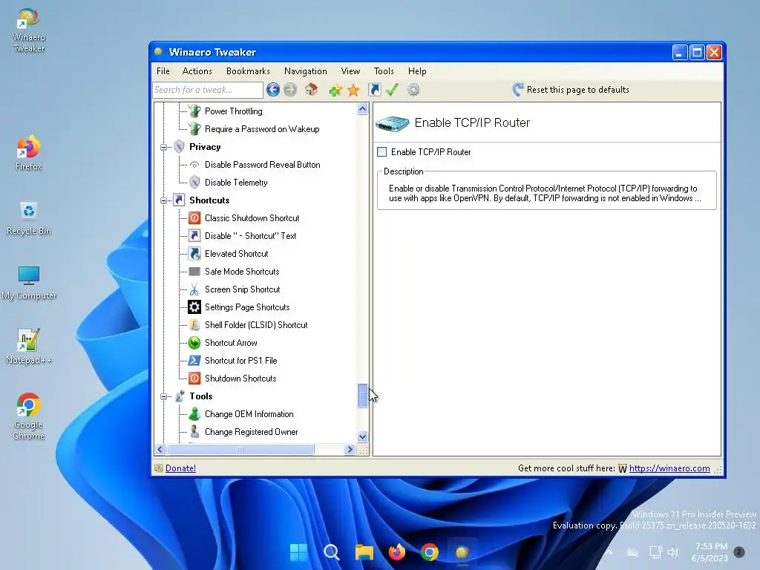This screenshot has width=760, height=570.
Task: Open the Bookmarks menu
Action: coord(248,71)
